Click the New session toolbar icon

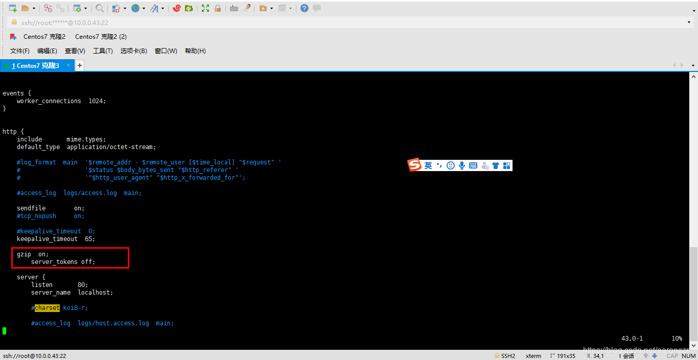click(13, 8)
